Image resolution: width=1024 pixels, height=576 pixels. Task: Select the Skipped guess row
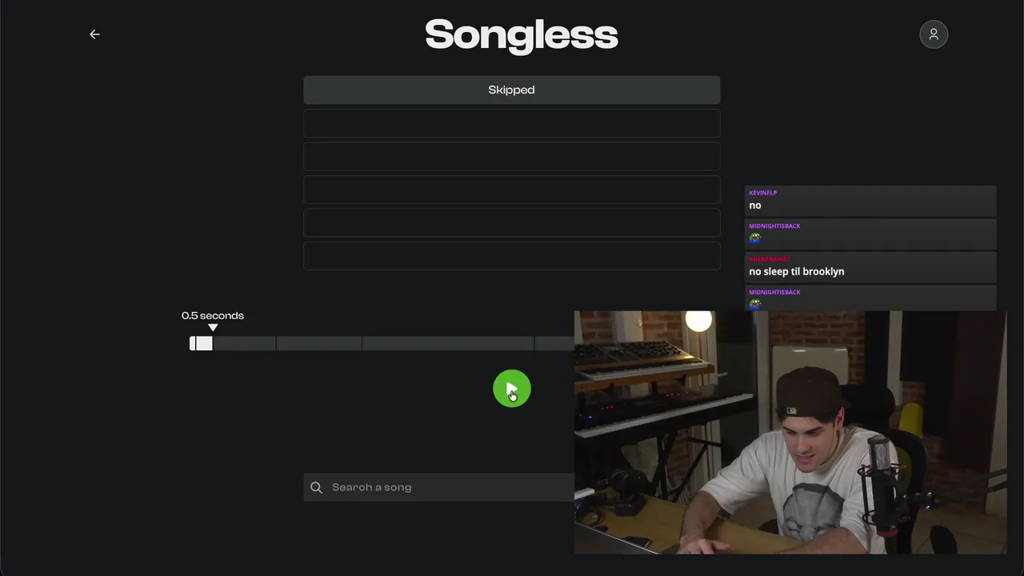point(512,90)
